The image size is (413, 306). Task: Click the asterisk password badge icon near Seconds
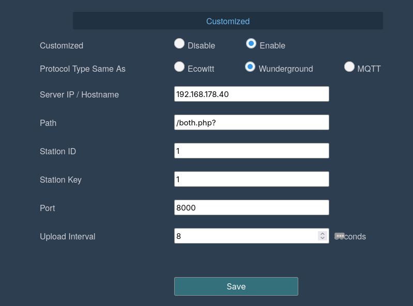click(x=339, y=236)
